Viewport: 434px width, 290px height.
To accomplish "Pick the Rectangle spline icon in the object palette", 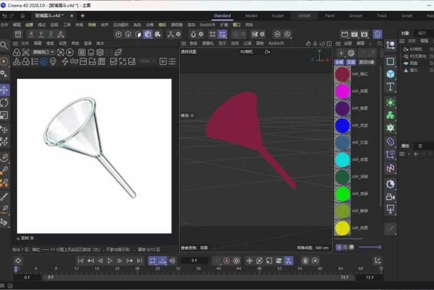I will click(x=390, y=61).
